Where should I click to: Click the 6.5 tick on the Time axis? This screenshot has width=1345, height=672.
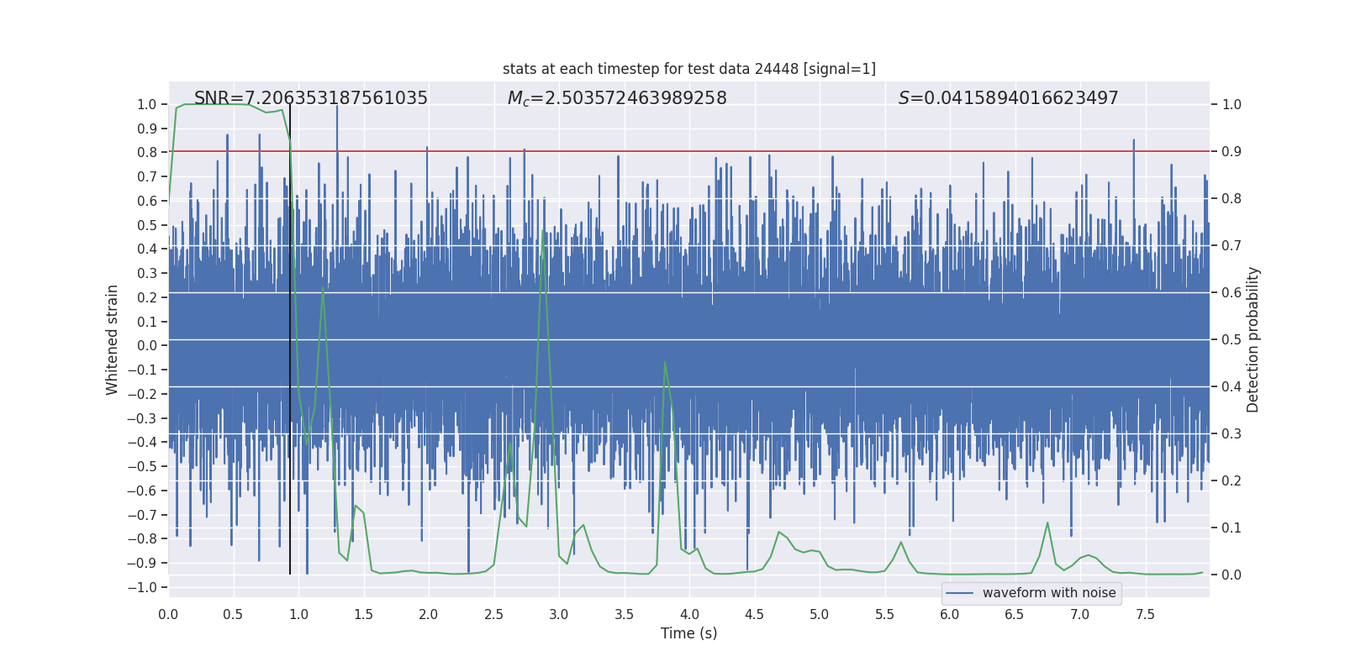[1015, 614]
